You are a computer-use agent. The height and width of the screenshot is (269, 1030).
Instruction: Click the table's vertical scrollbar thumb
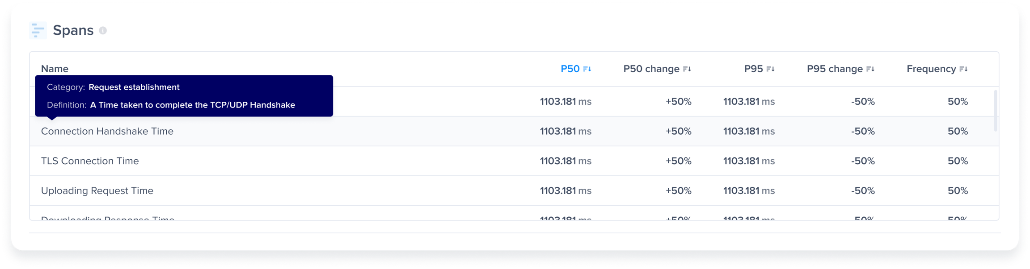click(x=995, y=111)
